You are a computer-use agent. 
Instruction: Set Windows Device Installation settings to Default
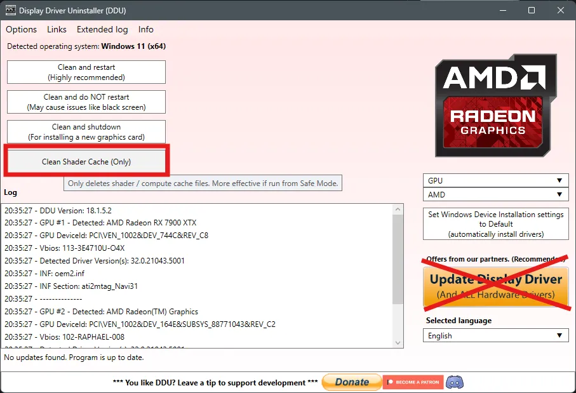click(496, 224)
